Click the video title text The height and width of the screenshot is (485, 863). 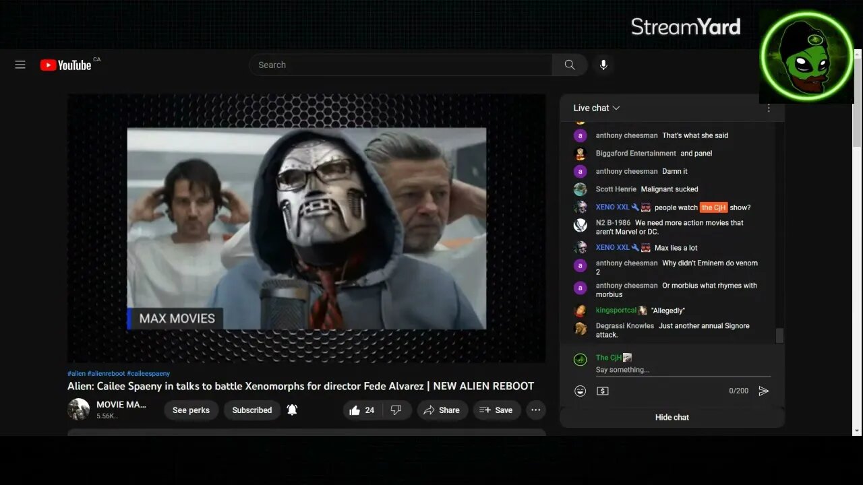coord(301,386)
